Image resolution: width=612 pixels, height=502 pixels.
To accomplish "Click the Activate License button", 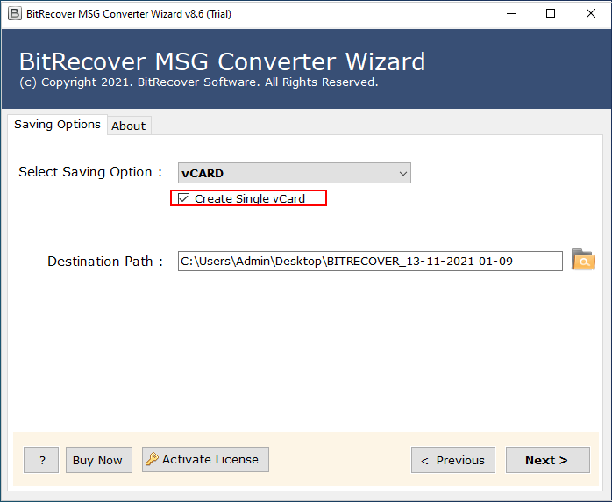I will click(205, 459).
